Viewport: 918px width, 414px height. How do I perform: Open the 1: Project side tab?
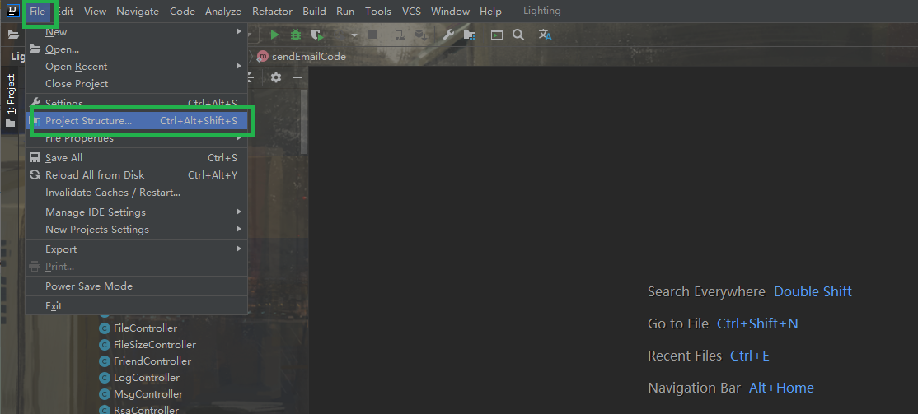pyautogui.click(x=11, y=100)
